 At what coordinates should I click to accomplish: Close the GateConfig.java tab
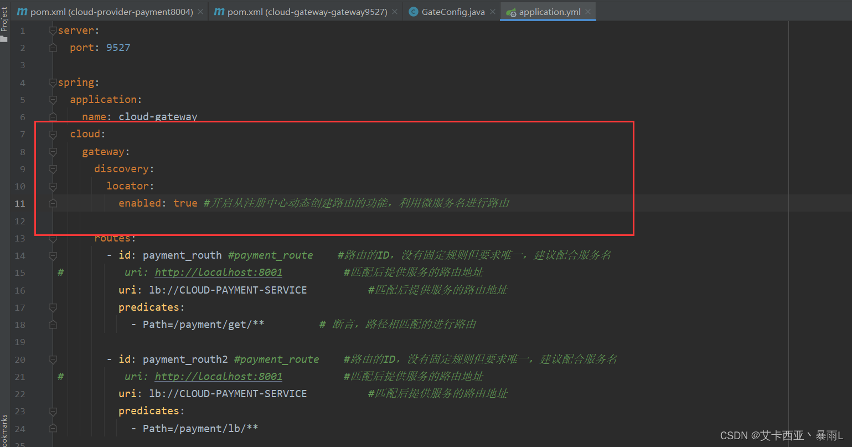click(x=492, y=12)
